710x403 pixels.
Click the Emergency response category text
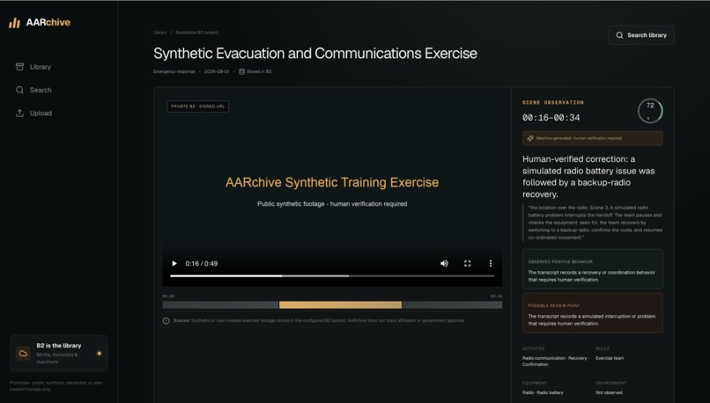pyautogui.click(x=174, y=71)
